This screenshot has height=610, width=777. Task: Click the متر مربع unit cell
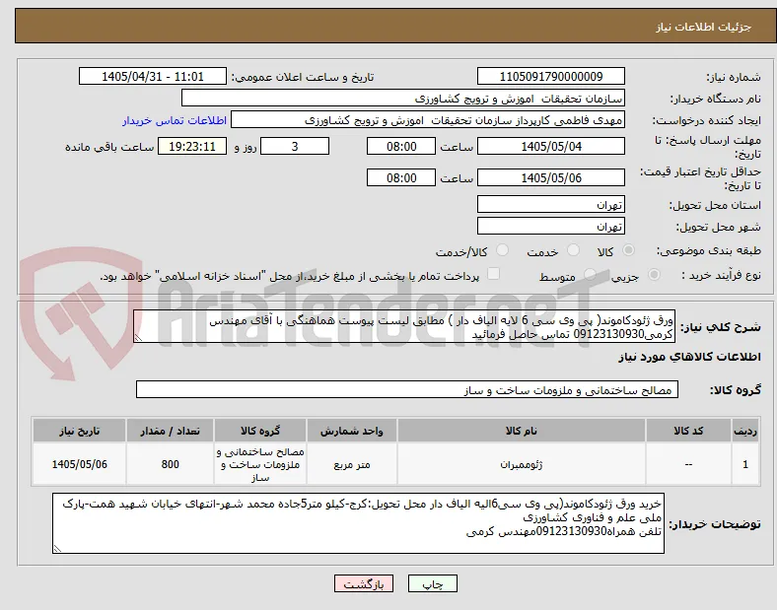pyautogui.click(x=352, y=464)
